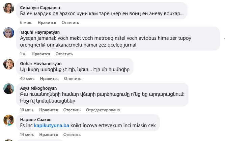The image size is (225, 141).
Task: Reply to Сирануш Сардарян's comment
Action: tap(70, 23)
